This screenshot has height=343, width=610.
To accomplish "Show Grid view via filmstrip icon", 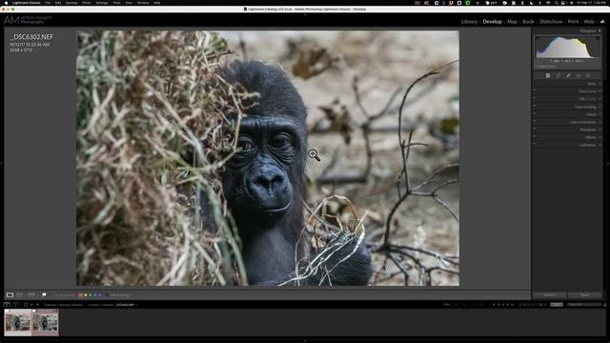I will 26,305.
